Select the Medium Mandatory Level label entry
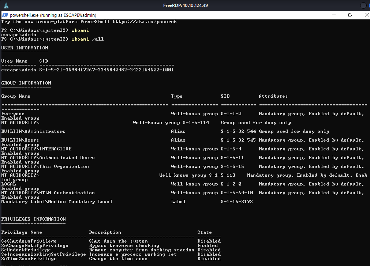Viewport: 370px width, 266px height. 57,202
